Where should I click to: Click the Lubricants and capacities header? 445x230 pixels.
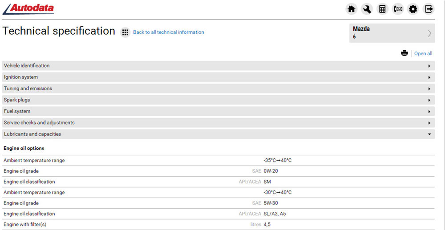(x=218, y=134)
